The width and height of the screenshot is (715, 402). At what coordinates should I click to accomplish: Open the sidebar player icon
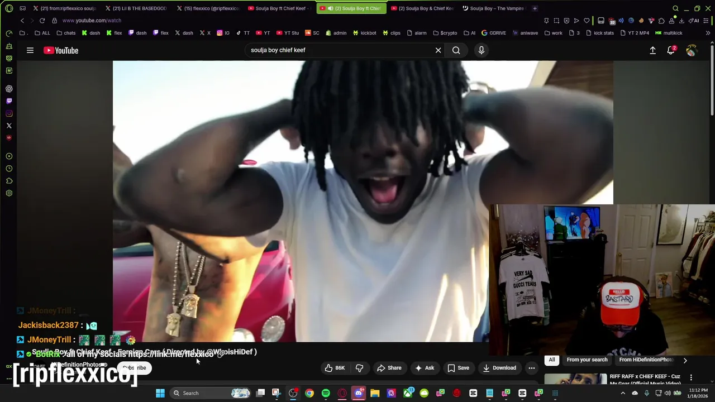coord(9,156)
